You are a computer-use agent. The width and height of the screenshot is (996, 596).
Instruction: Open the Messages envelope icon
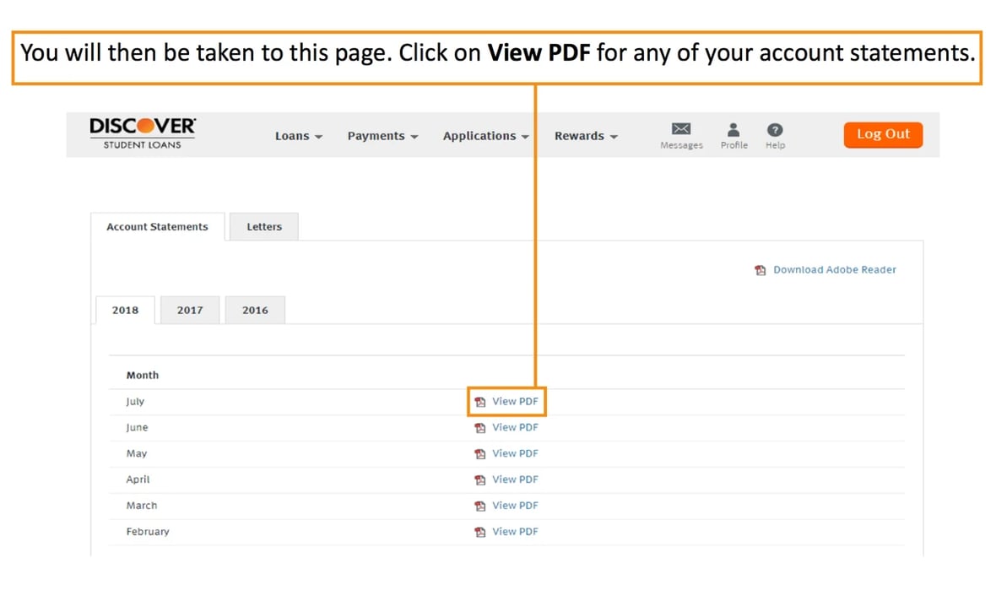[681, 129]
